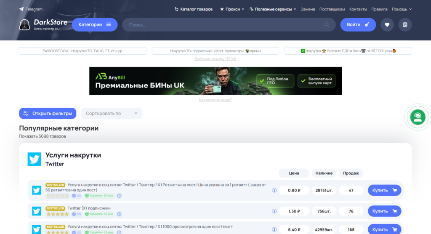The image size is (431, 234).
Task: Click the 28751шт. stock value
Action: point(324,190)
